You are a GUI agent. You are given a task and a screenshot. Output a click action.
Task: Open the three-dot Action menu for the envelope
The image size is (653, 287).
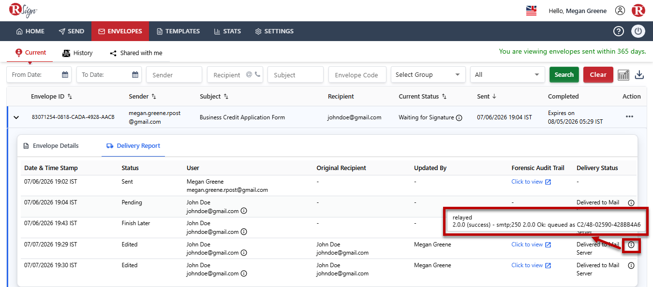(x=629, y=117)
